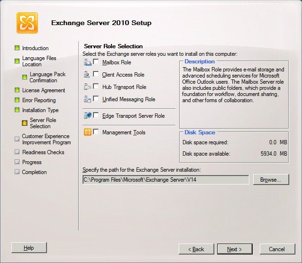Select the License Agreement step label
The image size is (302, 263).
point(44,90)
